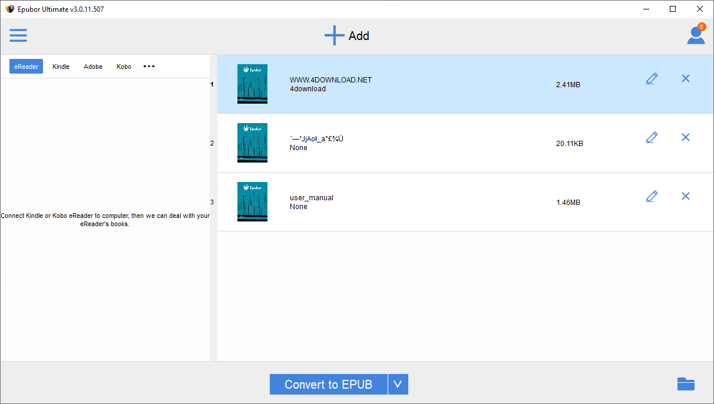Close the Epubor Ultimate window
Screen dimensions: 714x404
point(700,9)
